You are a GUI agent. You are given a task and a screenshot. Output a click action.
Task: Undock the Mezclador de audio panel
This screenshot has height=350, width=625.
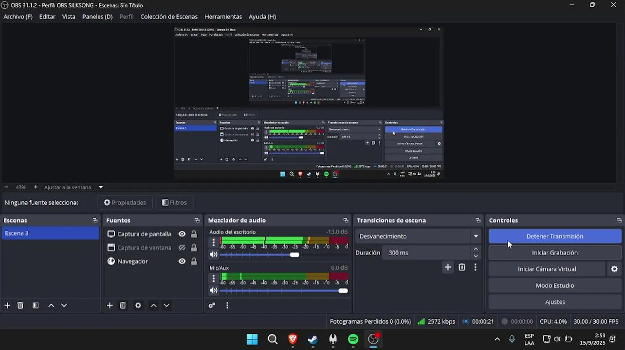[346, 220]
